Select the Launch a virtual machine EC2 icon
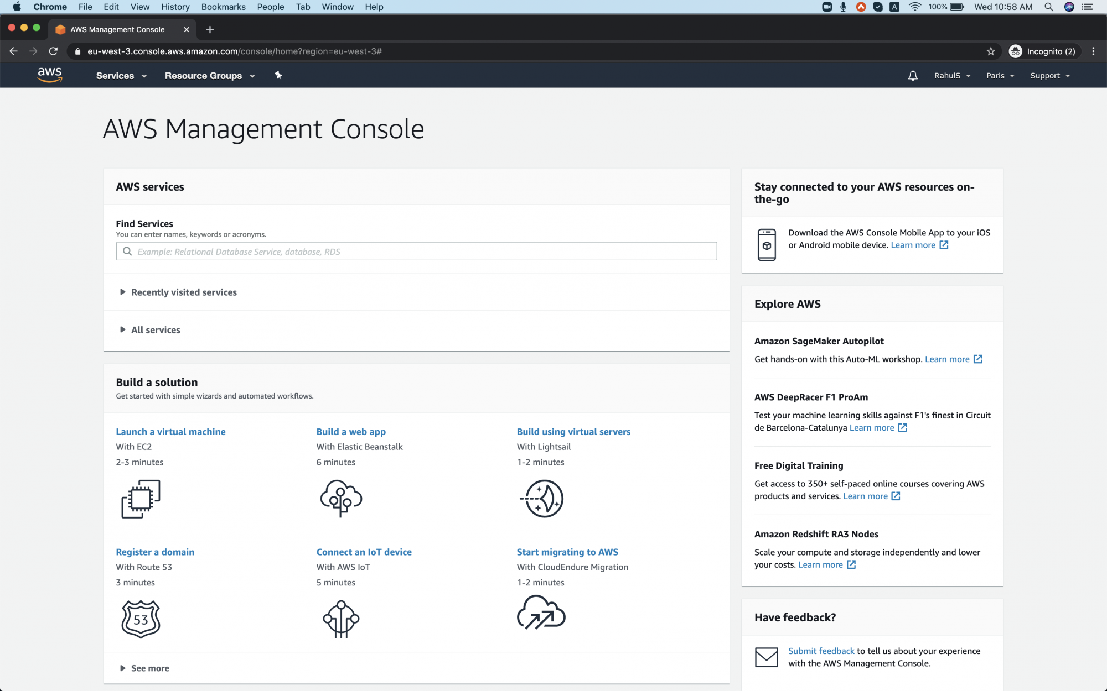This screenshot has width=1107, height=691. (140, 499)
